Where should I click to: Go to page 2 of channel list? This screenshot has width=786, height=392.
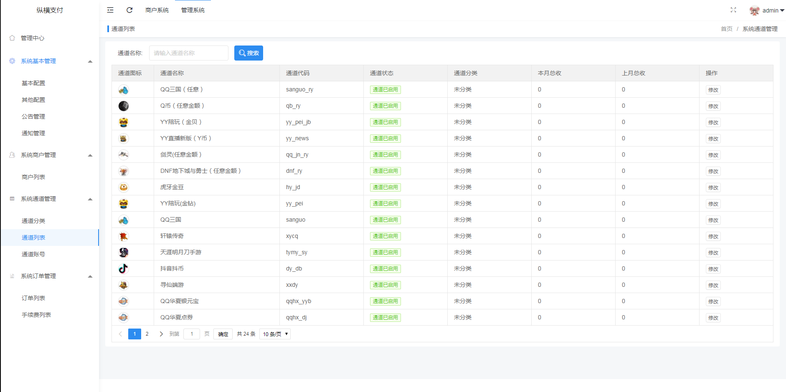[147, 334]
